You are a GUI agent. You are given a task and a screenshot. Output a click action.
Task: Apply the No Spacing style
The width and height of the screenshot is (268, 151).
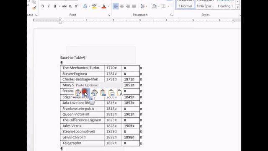click(x=205, y=5)
